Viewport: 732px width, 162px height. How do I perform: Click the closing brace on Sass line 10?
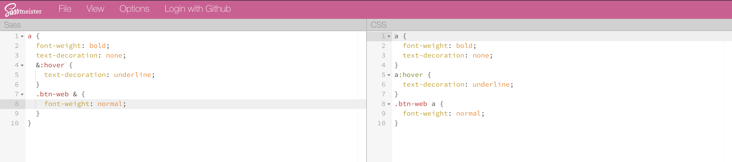[x=30, y=123]
